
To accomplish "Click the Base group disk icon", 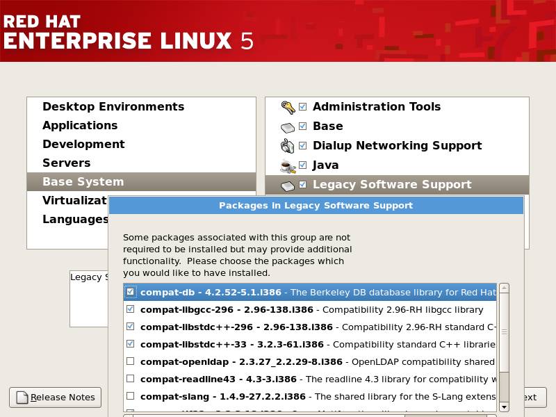I will [x=288, y=127].
